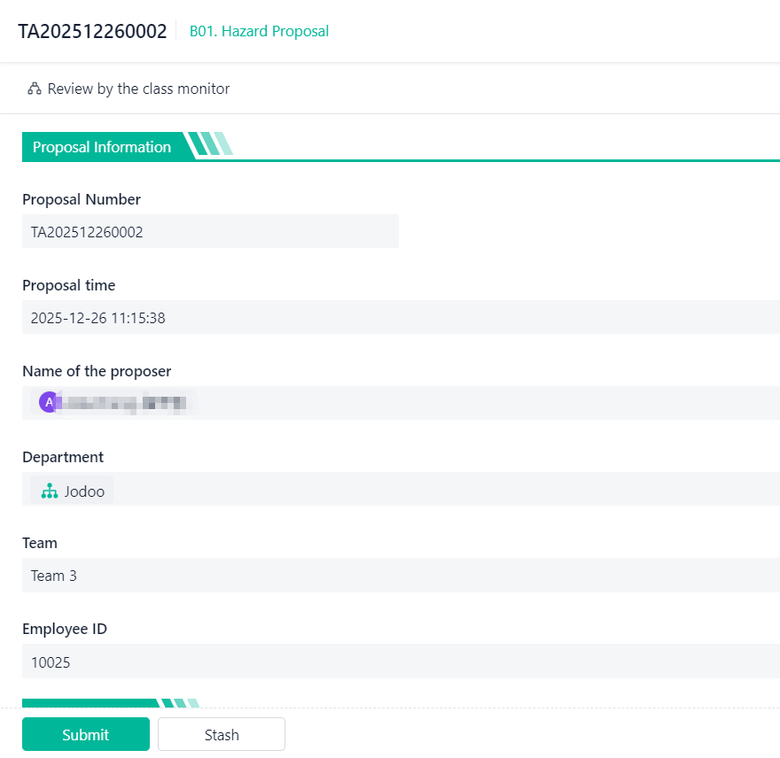
Task: Click the Review by the class monitor label
Action: 138,89
